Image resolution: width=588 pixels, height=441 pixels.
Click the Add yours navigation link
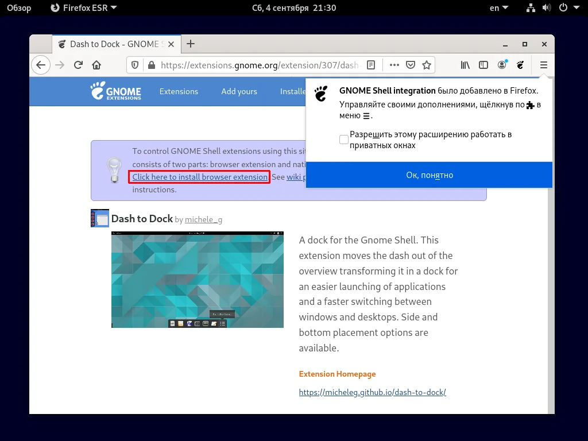[239, 91]
